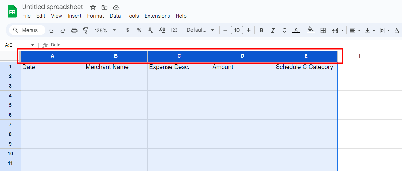Increase font size with plus button

pos(248,30)
